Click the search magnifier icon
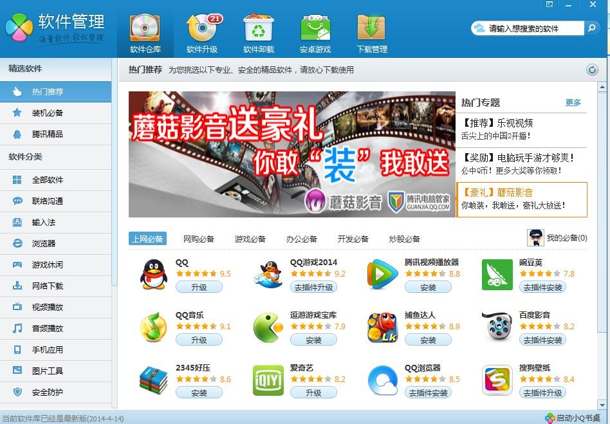Image resolution: width=610 pixels, height=424 pixels. click(x=591, y=28)
